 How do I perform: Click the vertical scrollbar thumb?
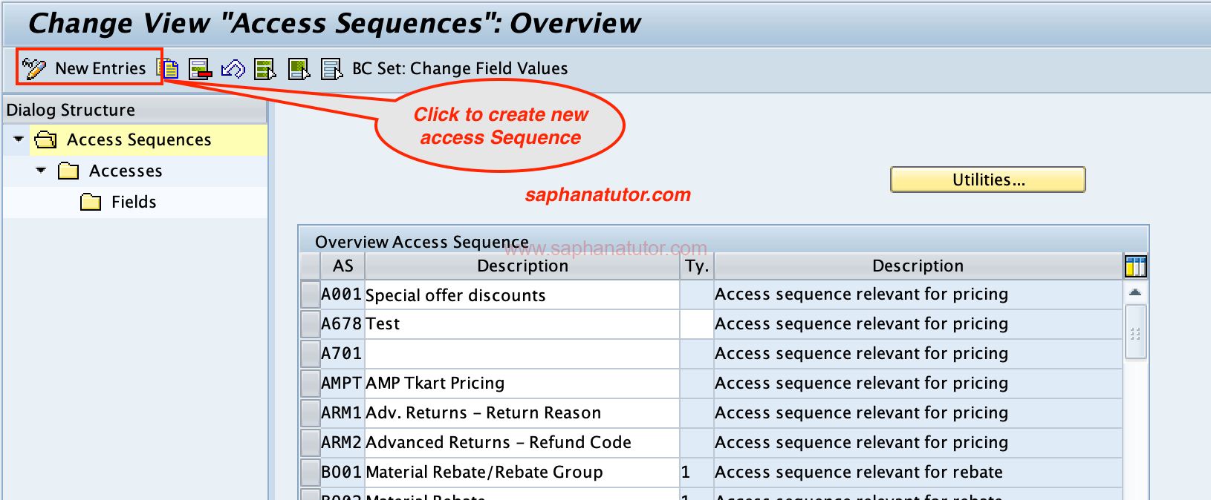pyautogui.click(x=1135, y=332)
